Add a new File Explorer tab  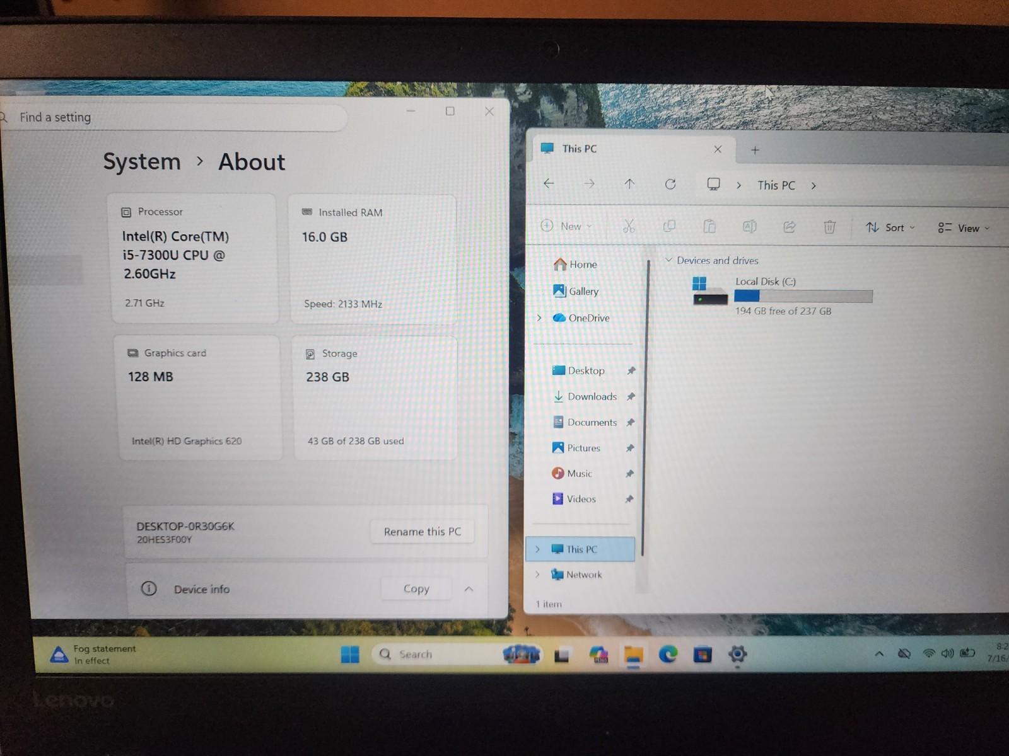click(755, 150)
